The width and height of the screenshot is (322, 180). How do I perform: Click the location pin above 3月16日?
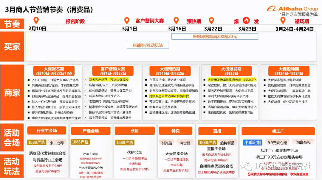176,20
